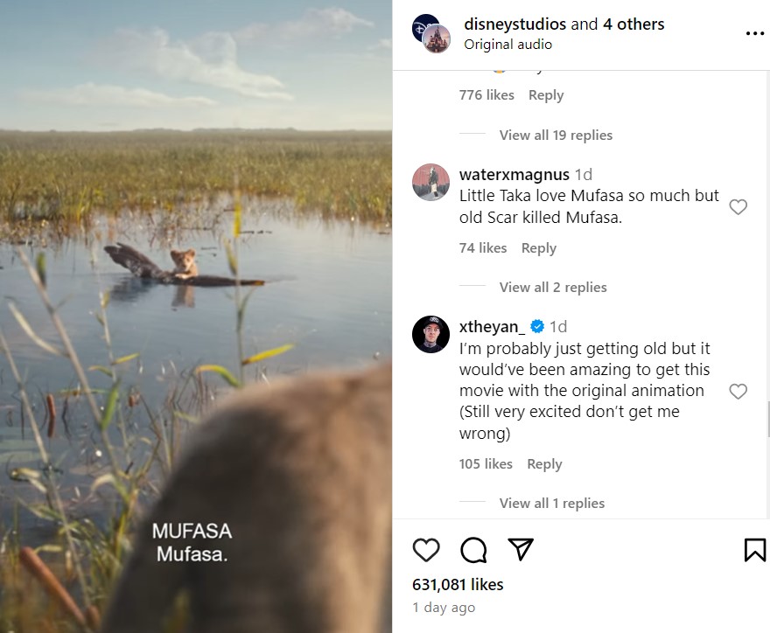Click the Mufasa video to pause
The height and width of the screenshot is (633, 770).
196,315
